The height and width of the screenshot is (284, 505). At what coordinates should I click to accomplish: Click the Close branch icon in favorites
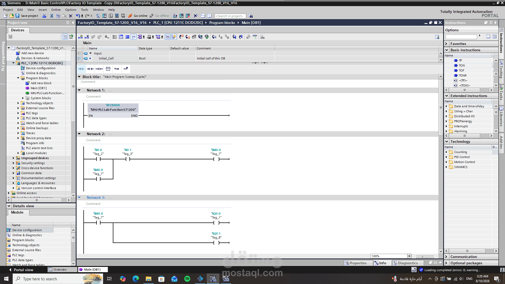(126, 69)
